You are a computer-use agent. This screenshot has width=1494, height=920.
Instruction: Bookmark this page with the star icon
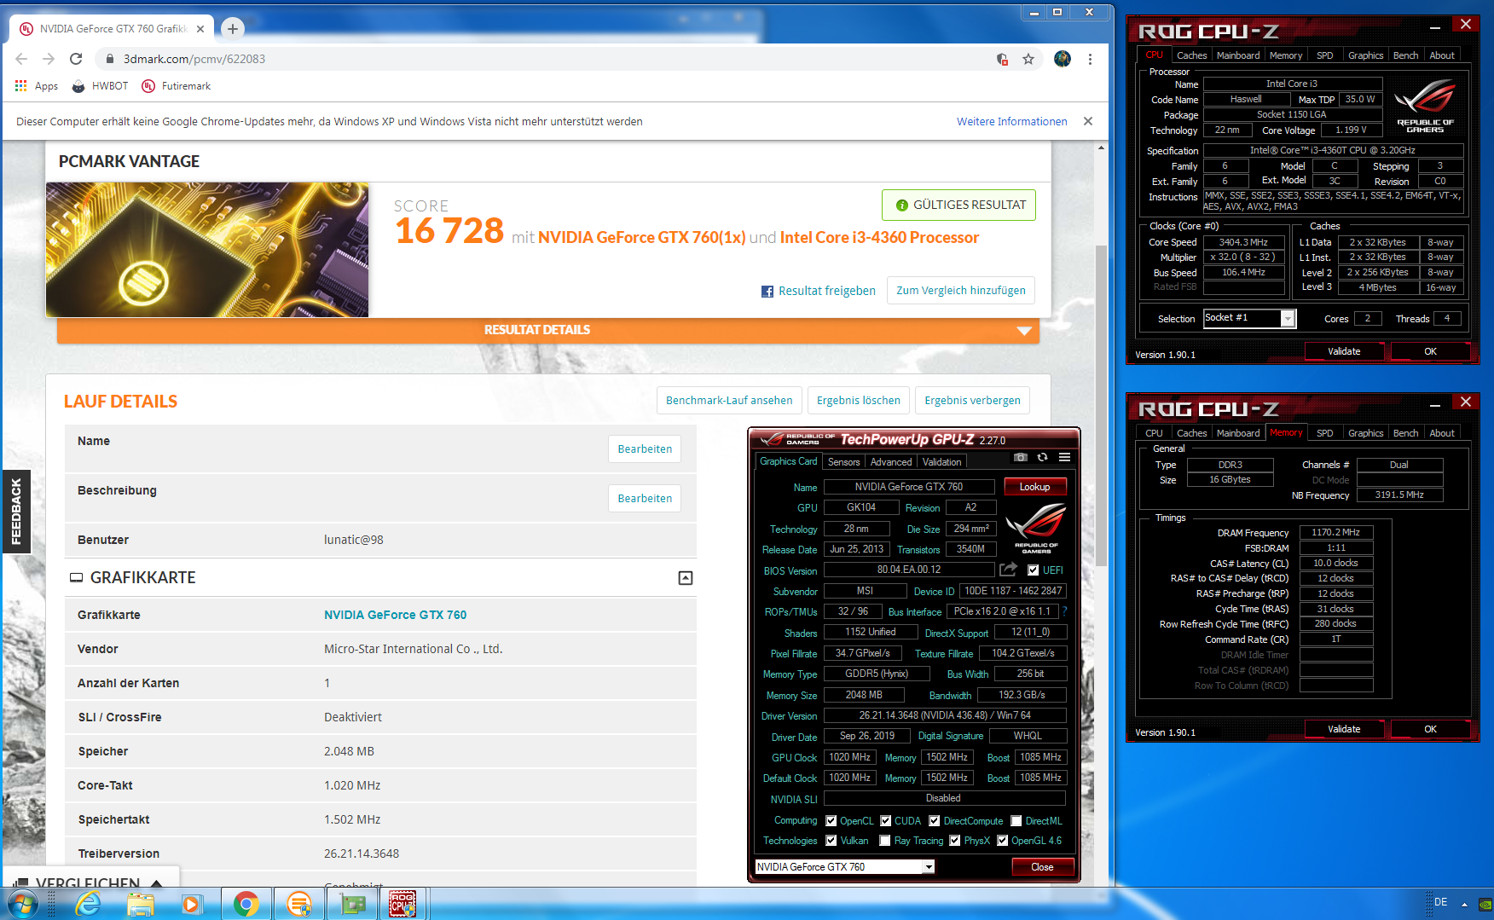click(x=1028, y=59)
